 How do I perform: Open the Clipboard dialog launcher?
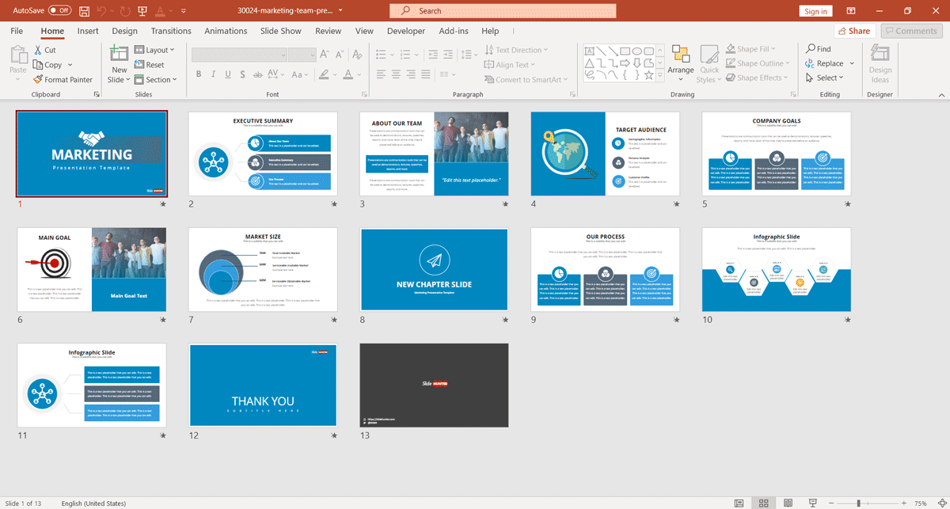97,94
